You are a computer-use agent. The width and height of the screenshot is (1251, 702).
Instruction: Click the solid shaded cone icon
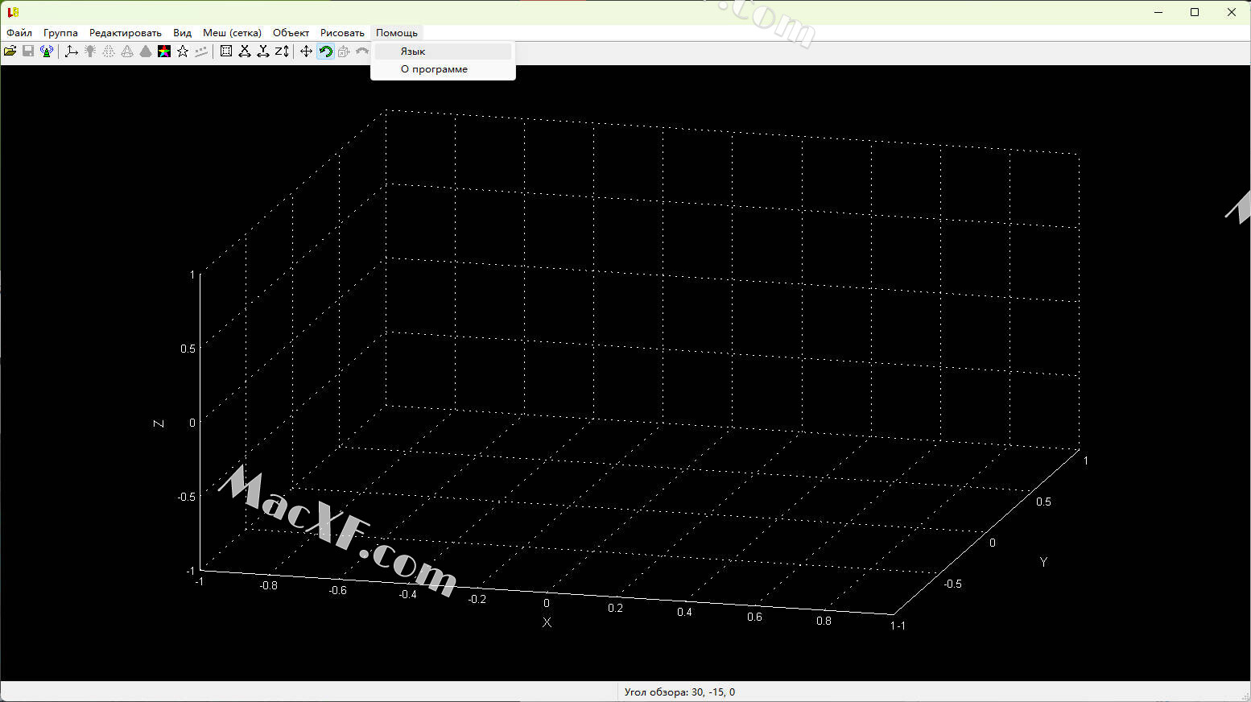146,52
